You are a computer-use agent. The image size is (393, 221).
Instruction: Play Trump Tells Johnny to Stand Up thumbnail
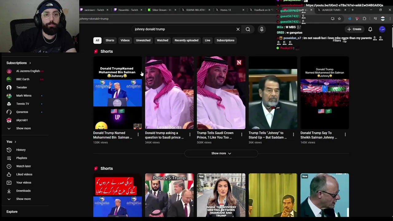(273, 93)
